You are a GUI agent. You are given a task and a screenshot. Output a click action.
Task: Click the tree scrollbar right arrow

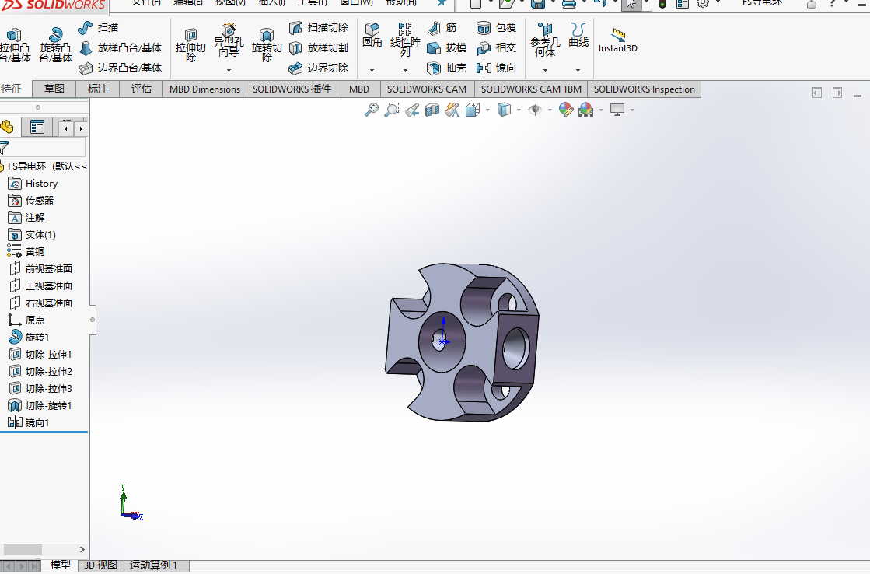tap(82, 549)
